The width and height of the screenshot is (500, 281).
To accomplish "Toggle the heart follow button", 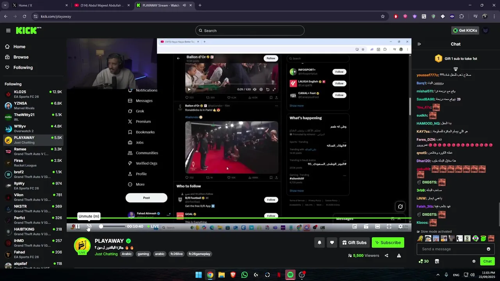I will click(x=332, y=242).
